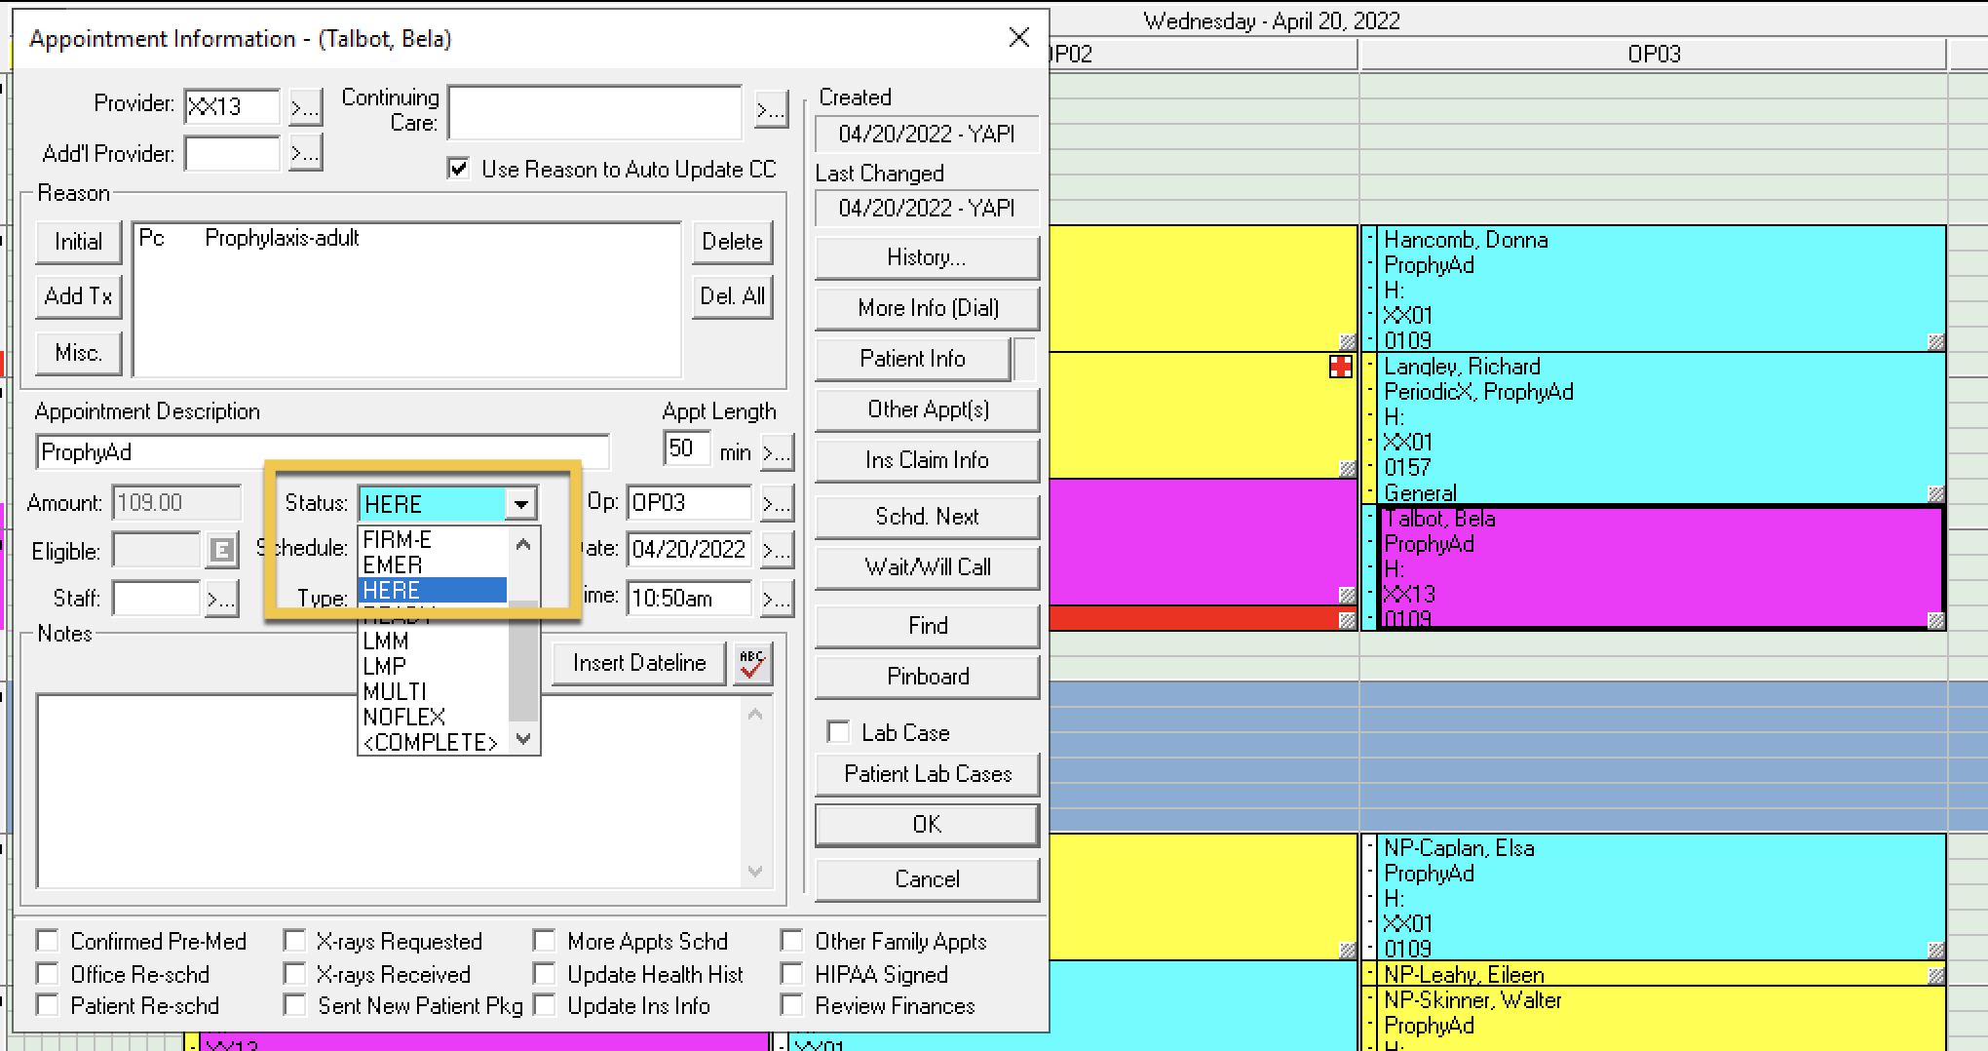Open Staff lookup arrow button
The image size is (1988, 1051).
221,599
